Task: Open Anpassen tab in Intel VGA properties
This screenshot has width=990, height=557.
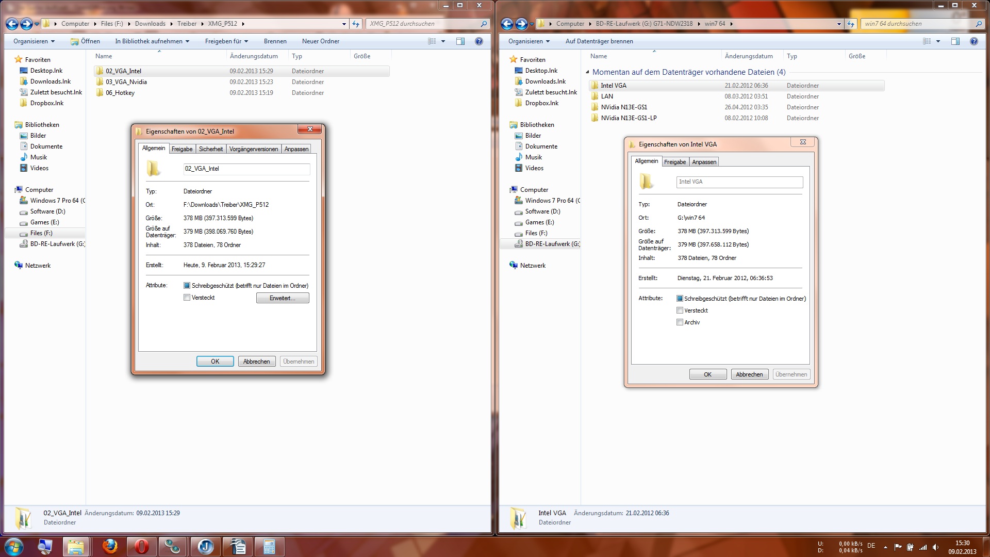Action: point(704,162)
